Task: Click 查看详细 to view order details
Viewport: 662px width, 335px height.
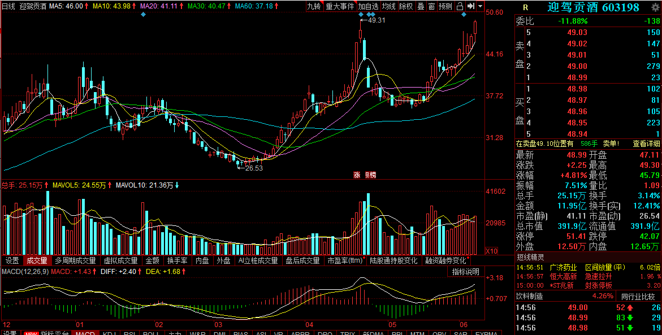Action: (646, 143)
